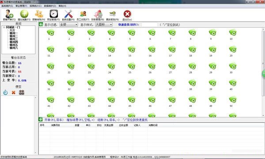Click the red exit (Esc) icon
This screenshot has height=159, width=265.
click(x=127, y=14)
